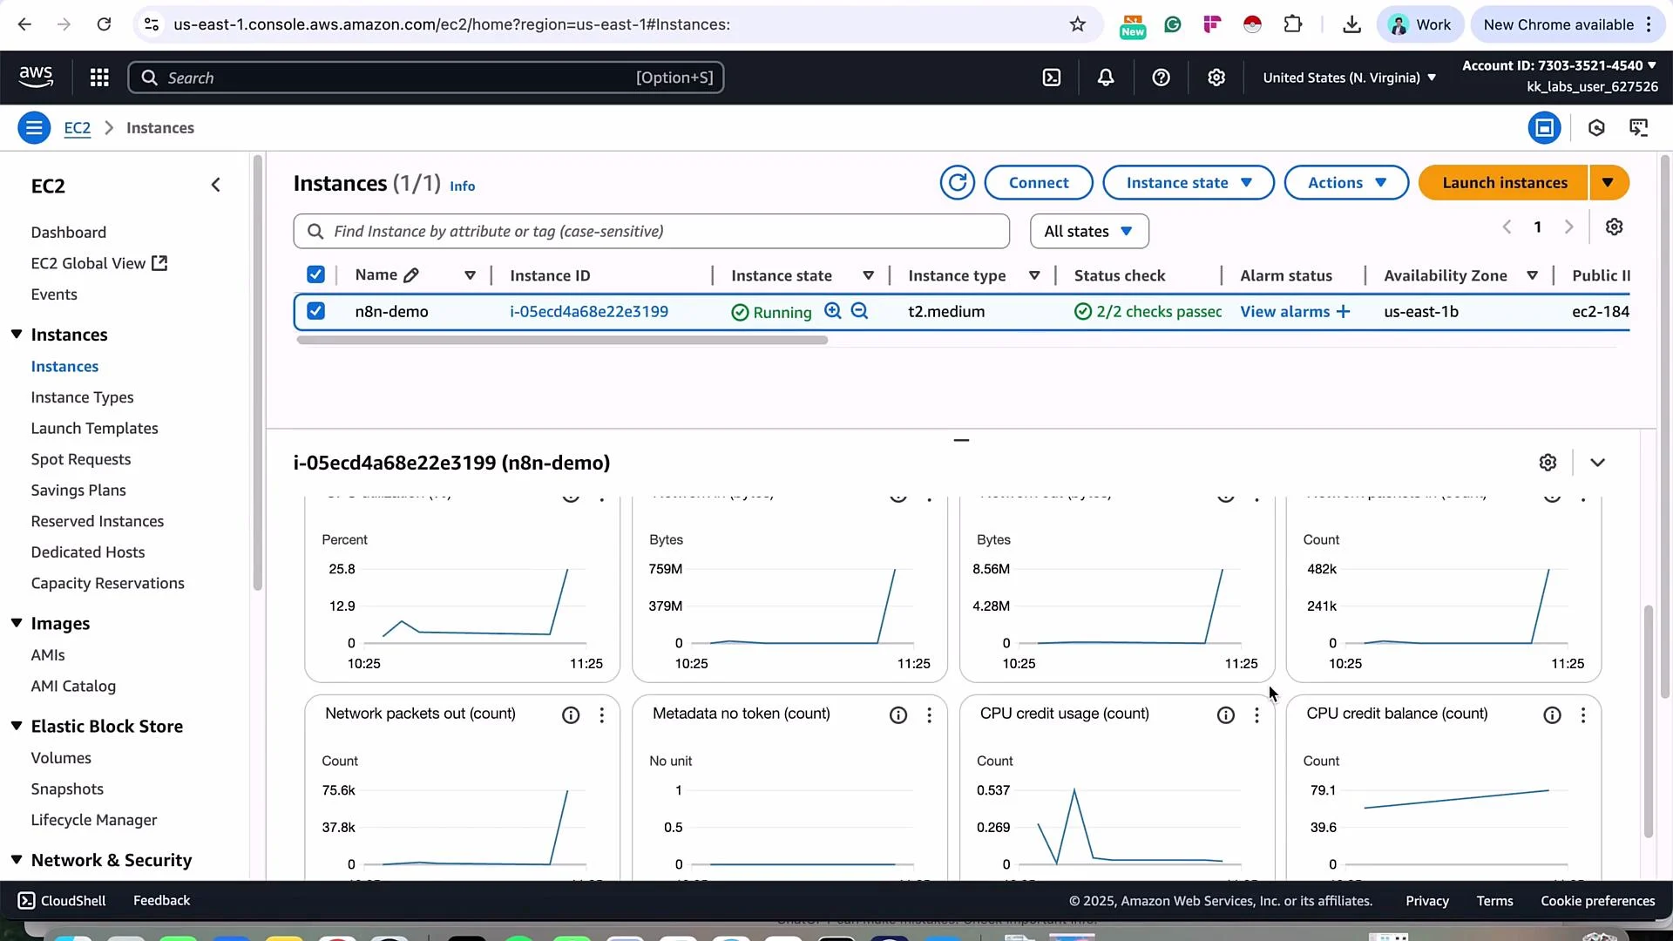
Task: Open options menu for CPU credit balance
Action: tap(1583, 715)
